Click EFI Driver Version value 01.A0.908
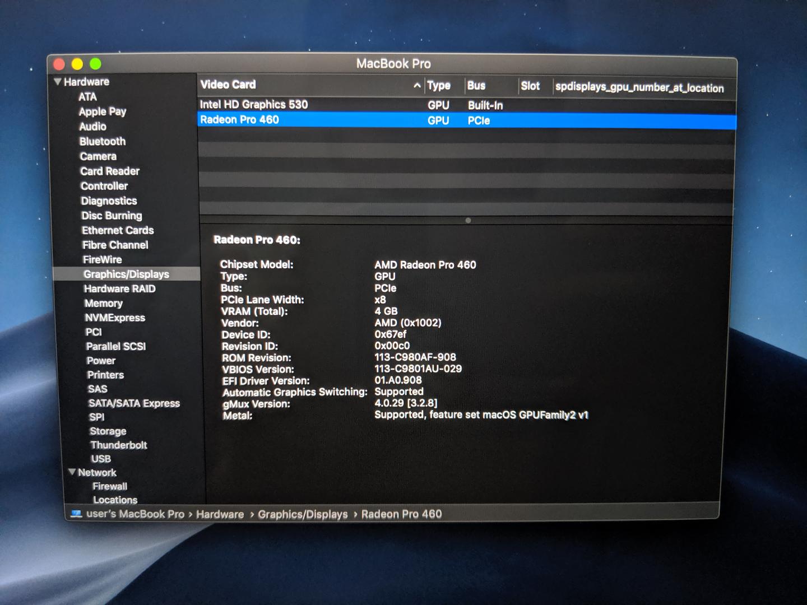The image size is (807, 605). [x=398, y=380]
